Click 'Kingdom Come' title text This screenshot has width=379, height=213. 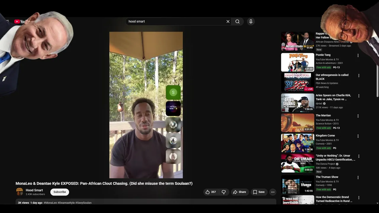click(x=325, y=135)
